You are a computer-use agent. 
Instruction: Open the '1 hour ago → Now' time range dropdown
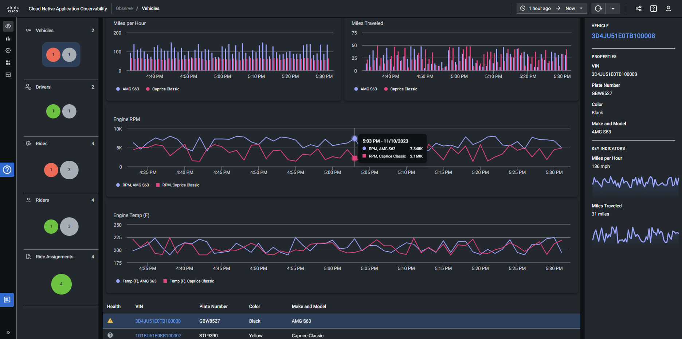point(552,8)
